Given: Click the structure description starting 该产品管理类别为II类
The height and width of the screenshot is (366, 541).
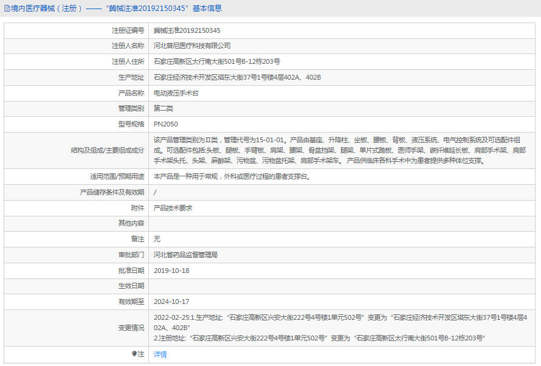Looking at the screenshot, I should (340, 150).
